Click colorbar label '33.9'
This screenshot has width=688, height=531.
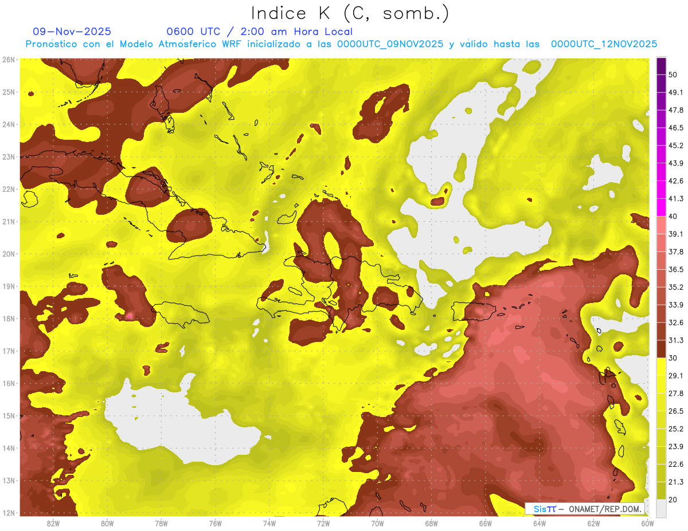point(676,305)
